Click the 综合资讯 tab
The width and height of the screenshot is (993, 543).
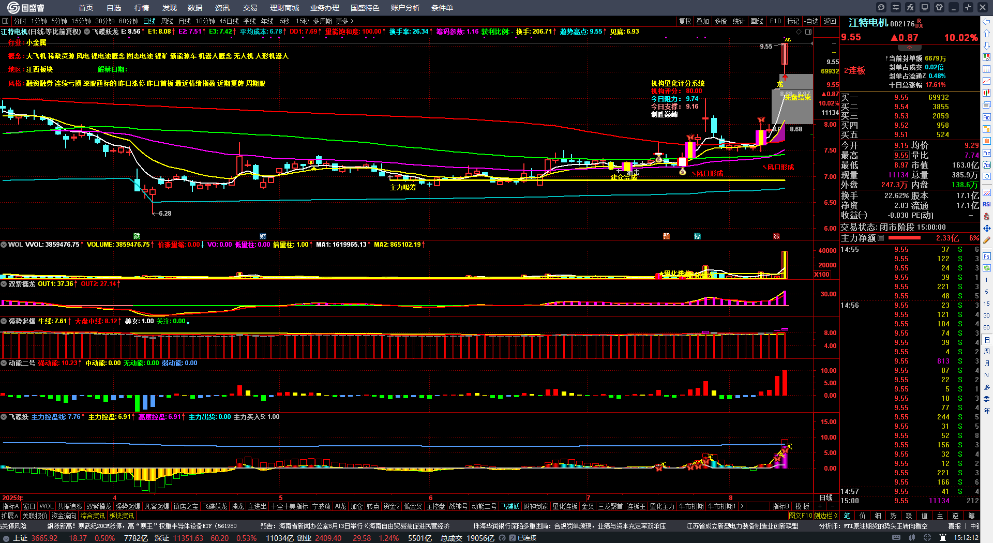(x=93, y=516)
